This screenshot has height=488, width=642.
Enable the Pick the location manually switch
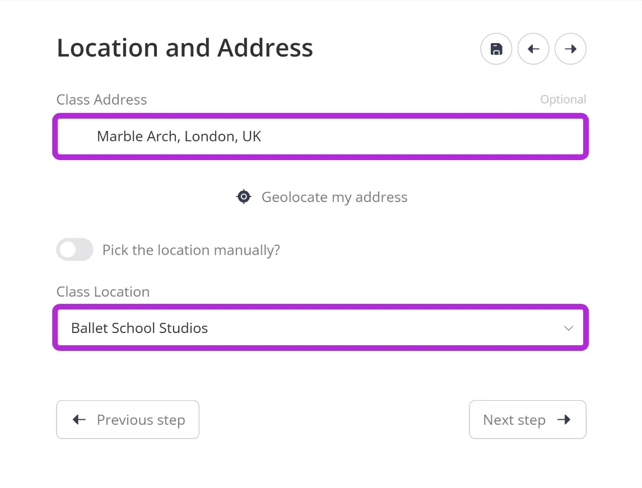click(75, 249)
